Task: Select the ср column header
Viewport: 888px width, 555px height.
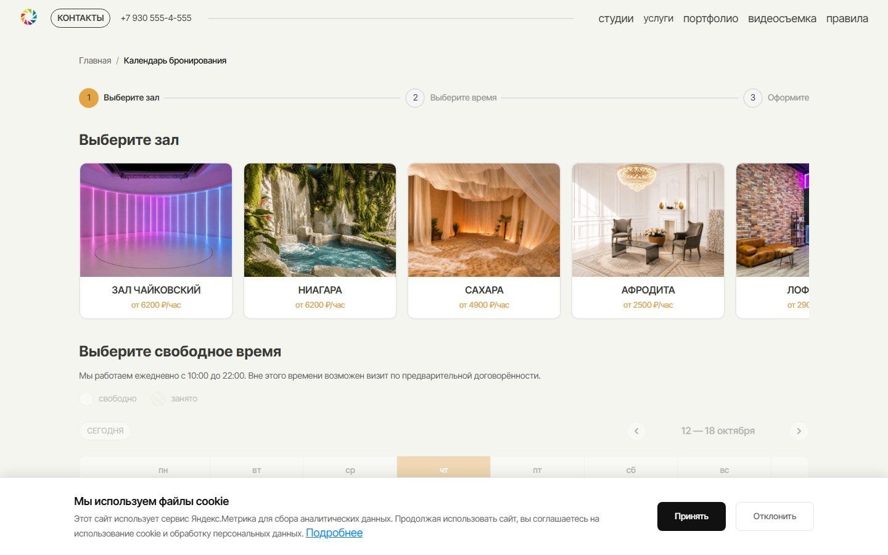Action: [x=350, y=470]
